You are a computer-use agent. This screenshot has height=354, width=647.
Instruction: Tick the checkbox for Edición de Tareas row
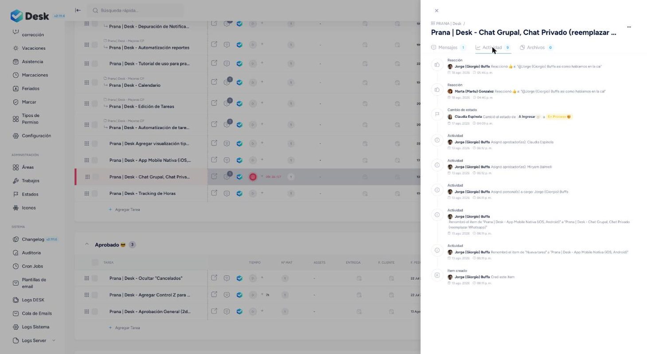[x=95, y=104]
